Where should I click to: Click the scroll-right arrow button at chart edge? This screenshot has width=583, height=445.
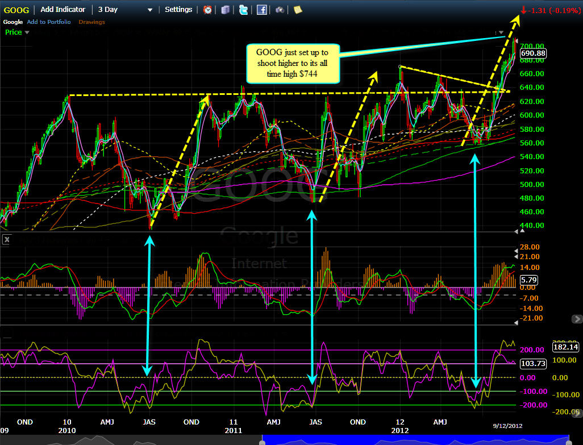click(x=577, y=319)
